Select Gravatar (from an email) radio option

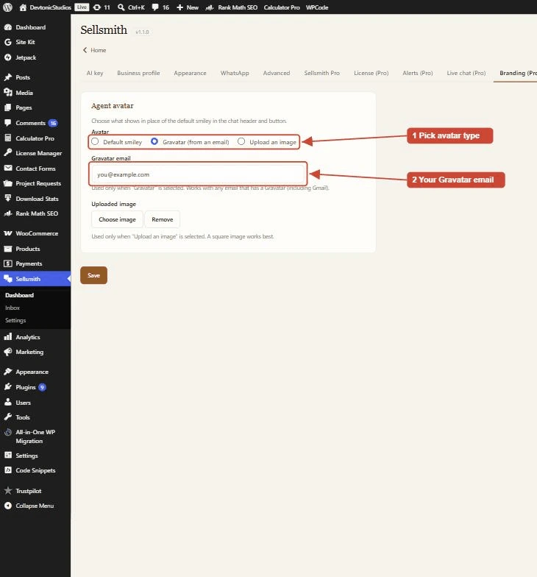(154, 141)
